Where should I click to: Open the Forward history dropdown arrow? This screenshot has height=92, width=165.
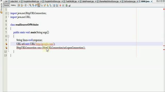28,5
